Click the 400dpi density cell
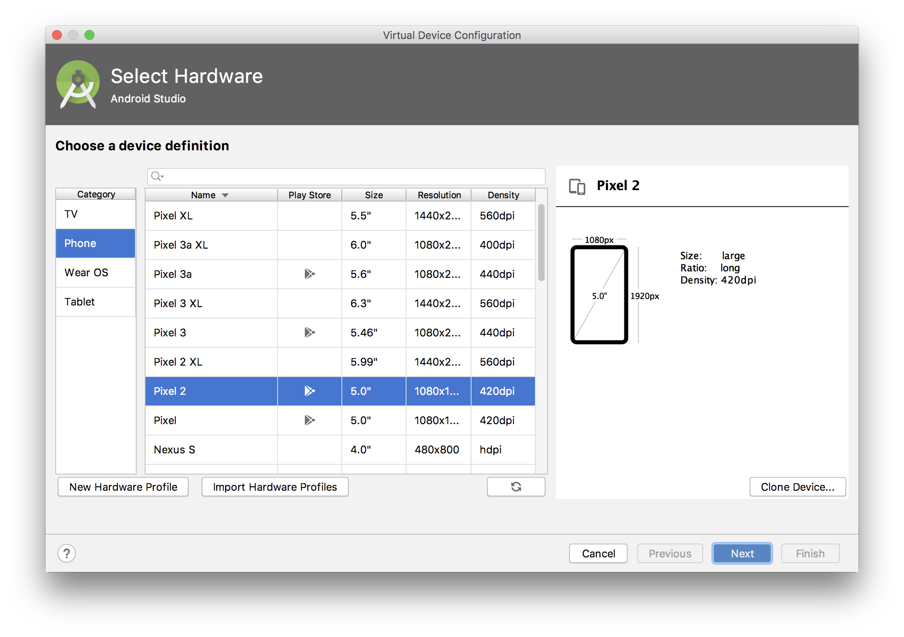Screen dimensions: 904x637 click(503, 245)
